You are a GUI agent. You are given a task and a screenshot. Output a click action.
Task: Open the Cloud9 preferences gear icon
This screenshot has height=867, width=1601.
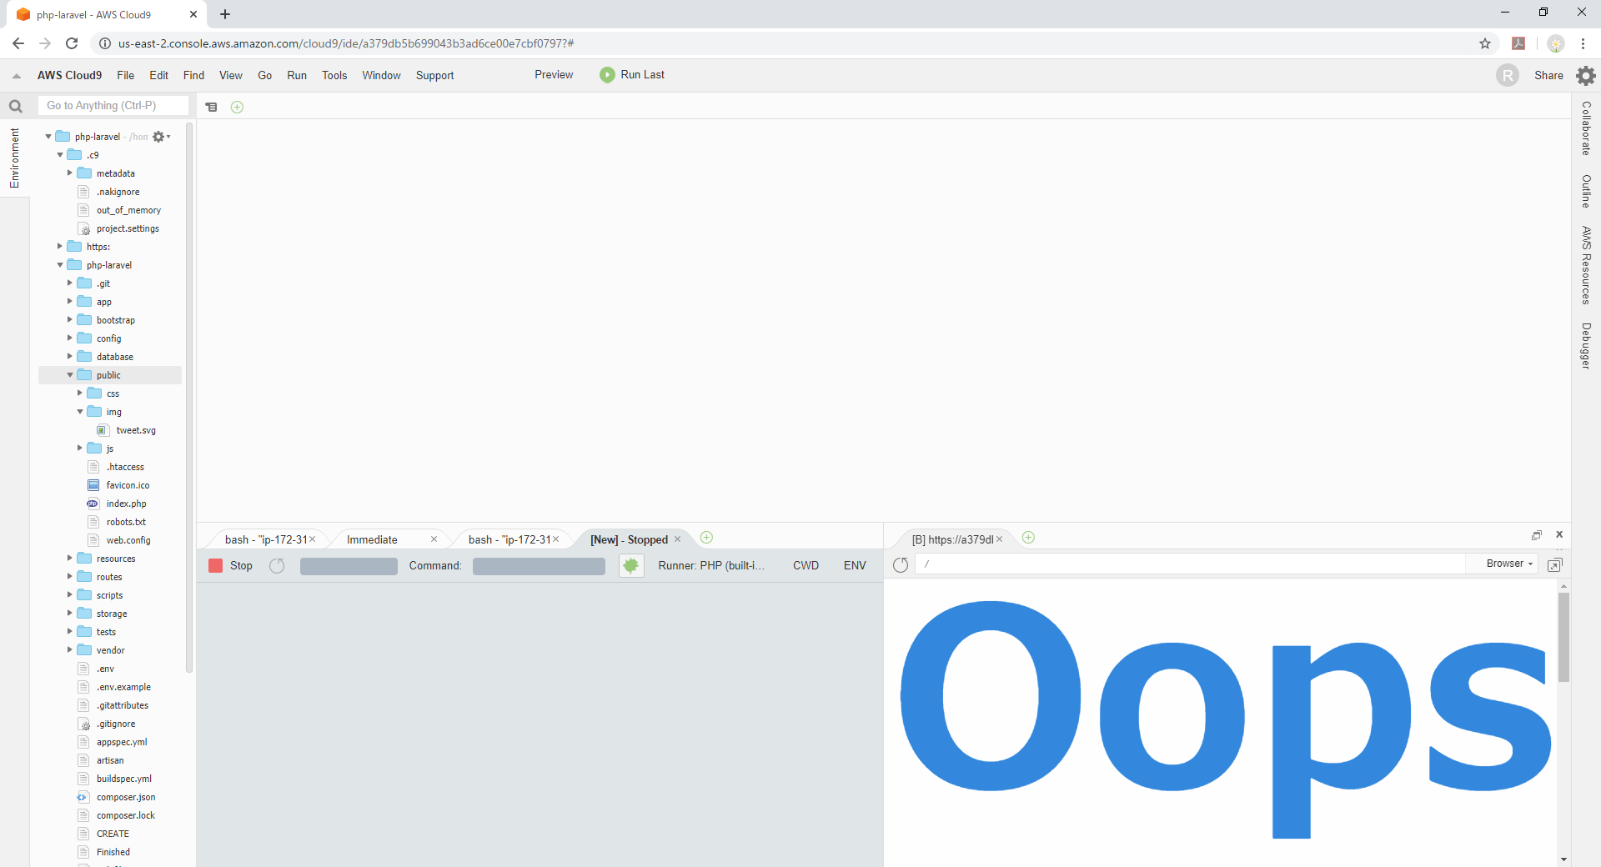[x=1585, y=76]
